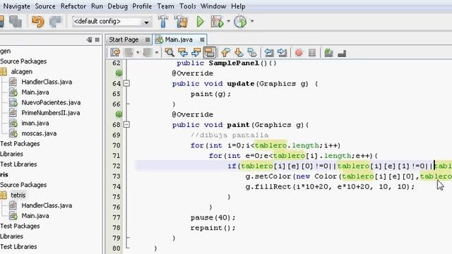Toggle Bookmark in editor toolbar
The height and width of the screenshot is (254, 452).
click(x=252, y=52)
